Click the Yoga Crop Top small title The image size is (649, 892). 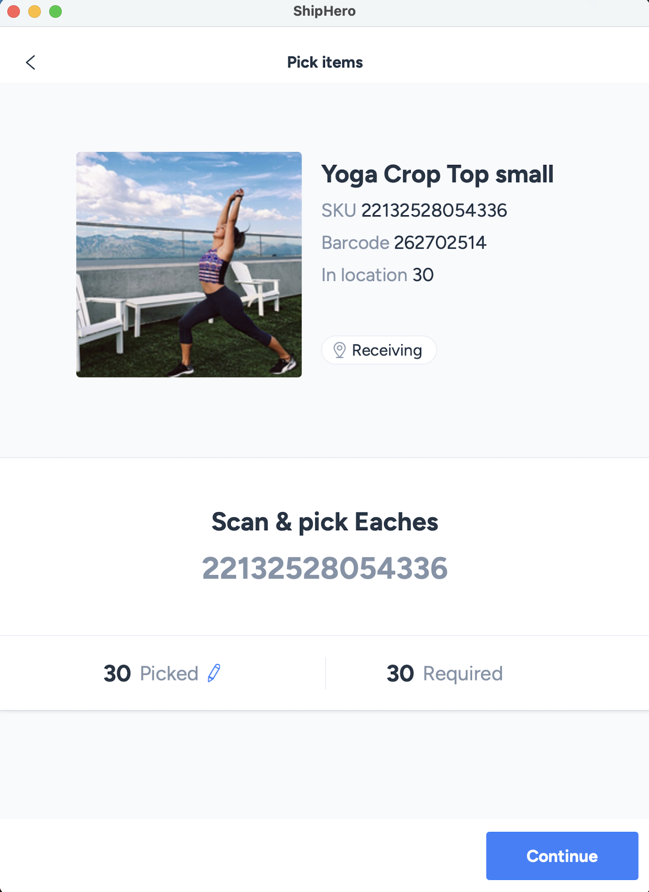[437, 174]
